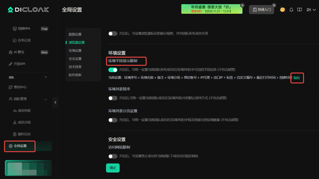This screenshot has width=319, height=179.
Task: Collapse the 团队 section arrow
Action: [x=46, y=77]
